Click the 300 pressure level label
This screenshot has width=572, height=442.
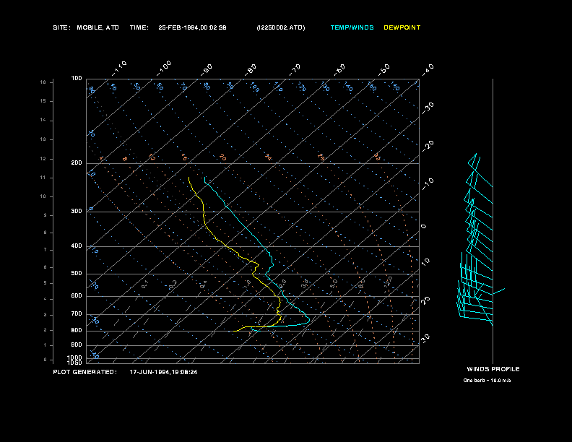(x=77, y=211)
